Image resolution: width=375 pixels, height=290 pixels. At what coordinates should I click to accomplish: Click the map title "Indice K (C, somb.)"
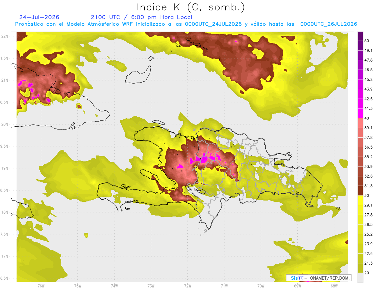pos(191,7)
